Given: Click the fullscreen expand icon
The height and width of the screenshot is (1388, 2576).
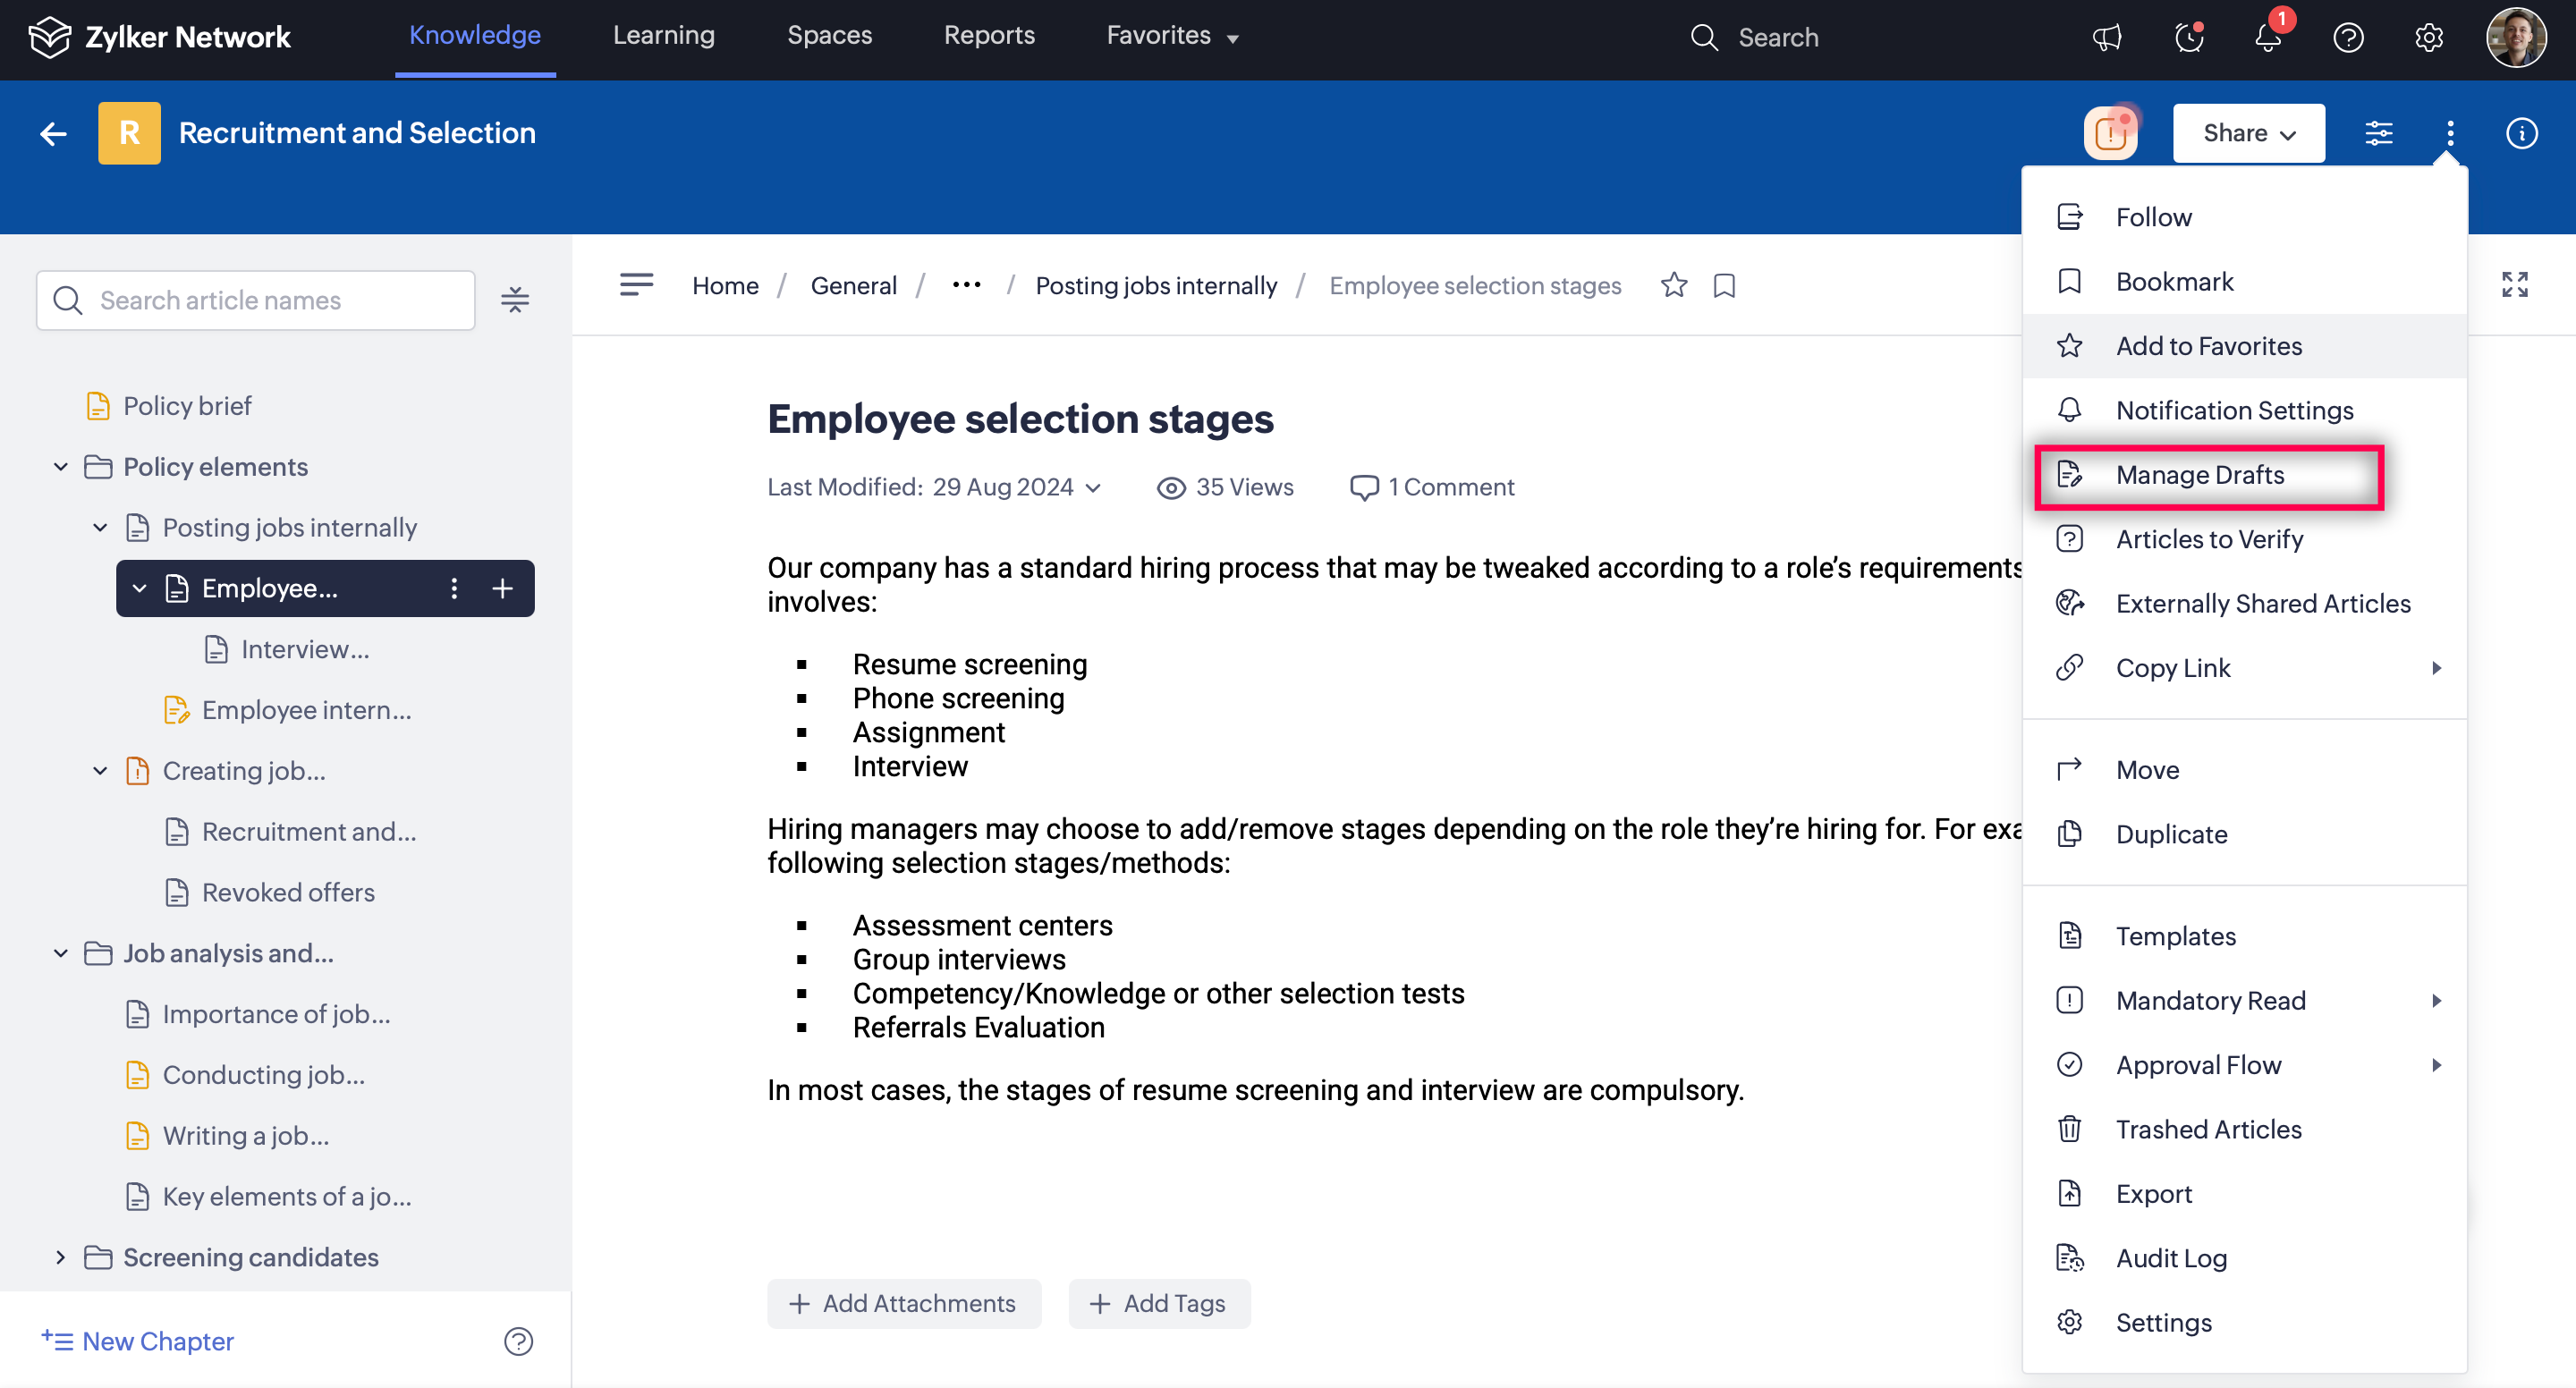Looking at the screenshot, I should pyautogui.click(x=2514, y=285).
